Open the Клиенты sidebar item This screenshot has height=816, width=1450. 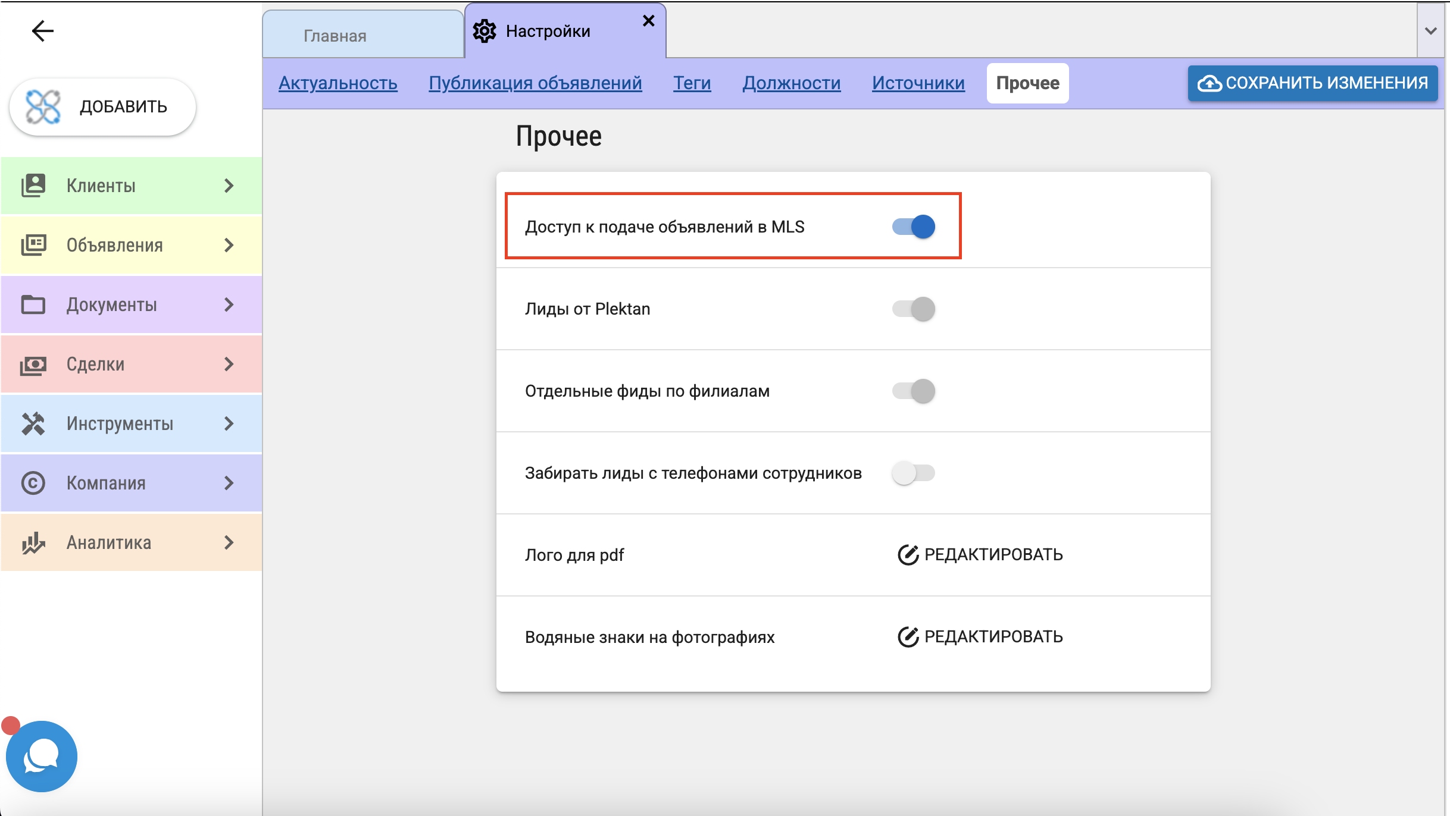pos(131,186)
